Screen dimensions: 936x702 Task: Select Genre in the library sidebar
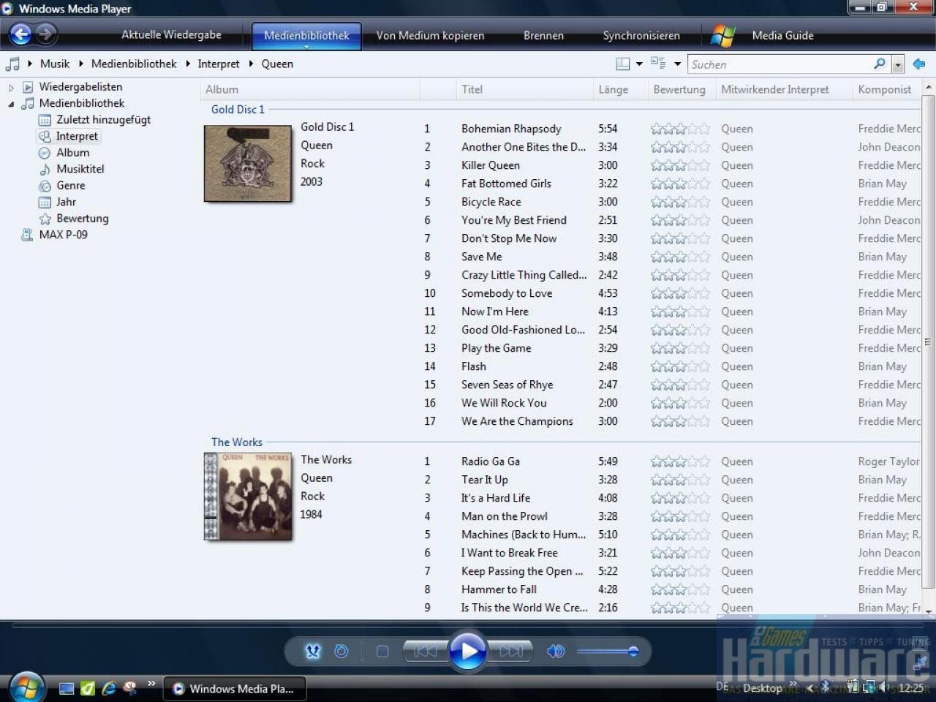click(x=70, y=186)
